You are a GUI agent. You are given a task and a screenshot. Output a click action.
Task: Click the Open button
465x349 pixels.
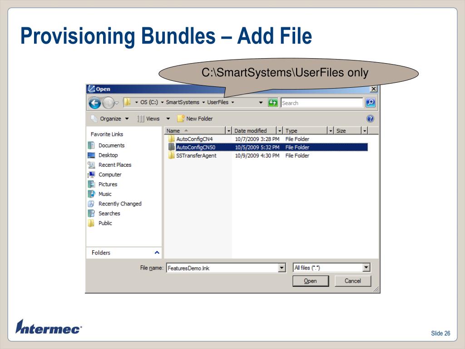(311, 281)
